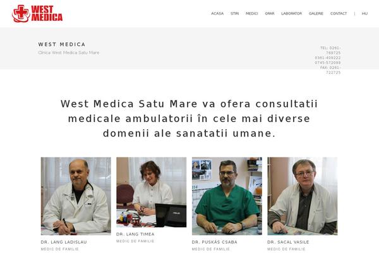379x253 pixels.
Task: Switch language to HU
Action: coord(364,13)
